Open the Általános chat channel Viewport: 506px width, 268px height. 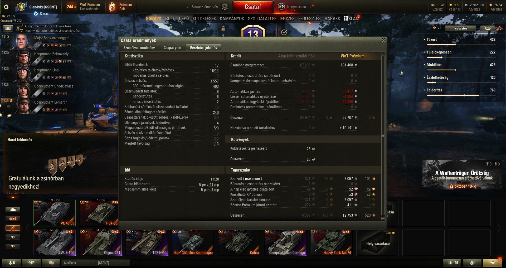pyautogui.click(x=79, y=263)
